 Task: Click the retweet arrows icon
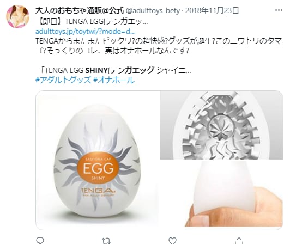coord(106,241)
